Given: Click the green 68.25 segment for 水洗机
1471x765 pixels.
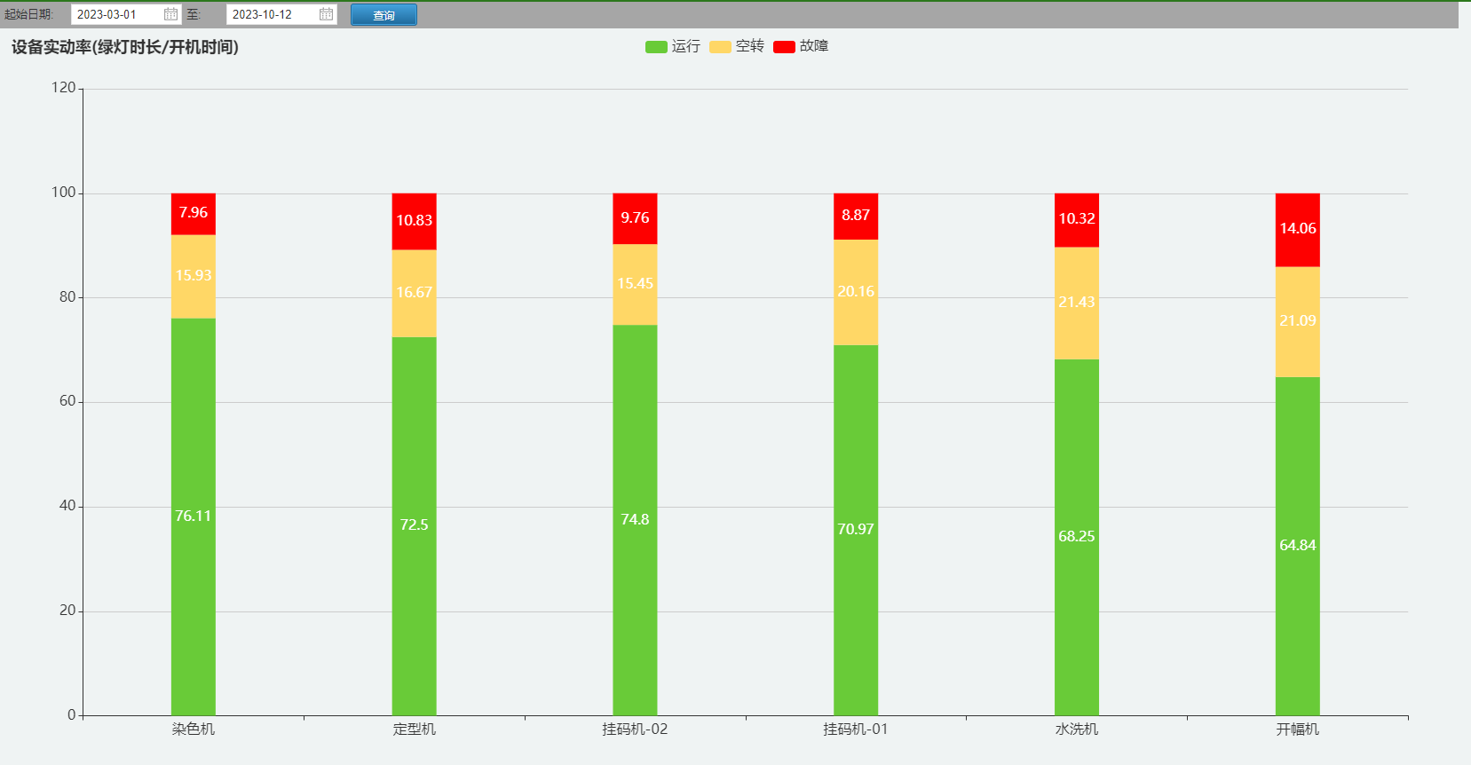Looking at the screenshot, I should 1077,537.
